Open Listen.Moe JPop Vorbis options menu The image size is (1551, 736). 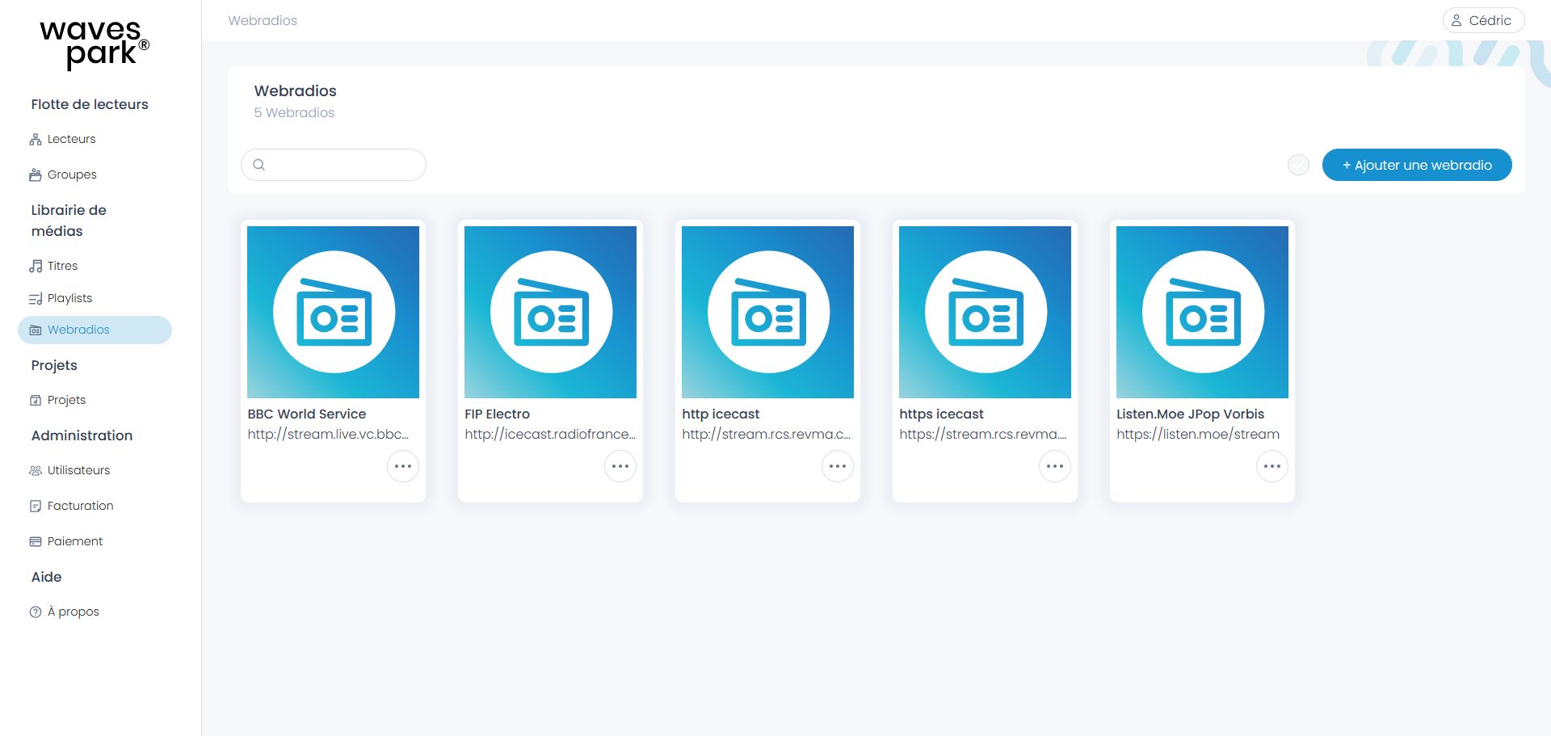click(1272, 466)
